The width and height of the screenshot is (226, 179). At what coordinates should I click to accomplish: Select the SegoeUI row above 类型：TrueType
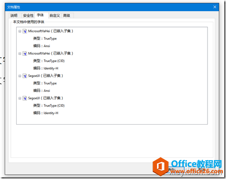(x=45, y=76)
